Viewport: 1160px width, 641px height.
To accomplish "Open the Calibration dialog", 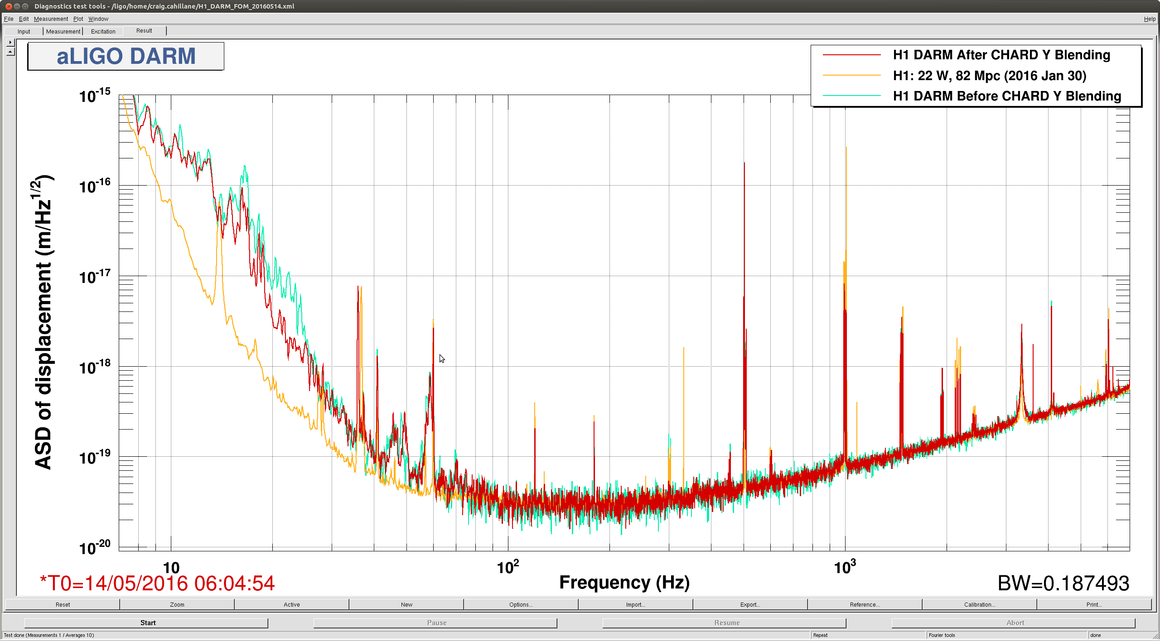I will pyautogui.click(x=980, y=604).
